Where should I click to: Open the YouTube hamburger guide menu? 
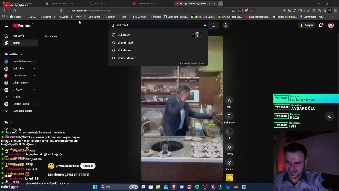(x=6, y=25)
